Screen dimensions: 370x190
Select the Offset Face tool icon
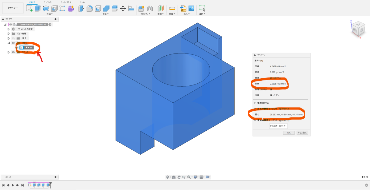coord(115,9)
